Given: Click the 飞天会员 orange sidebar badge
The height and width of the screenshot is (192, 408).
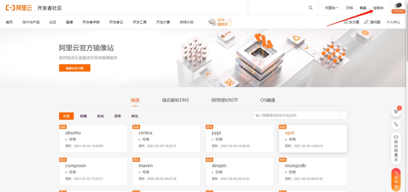Looking at the screenshot, I should 396,180.
